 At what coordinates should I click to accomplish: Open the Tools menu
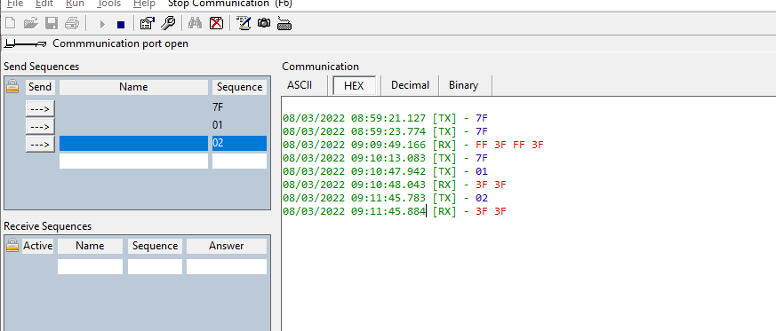(108, 4)
